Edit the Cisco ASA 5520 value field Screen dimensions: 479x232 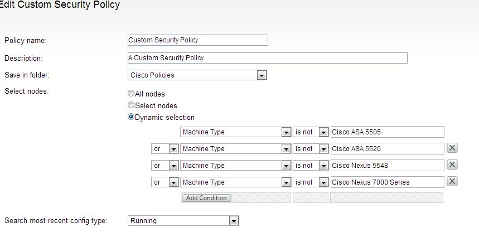(387, 149)
